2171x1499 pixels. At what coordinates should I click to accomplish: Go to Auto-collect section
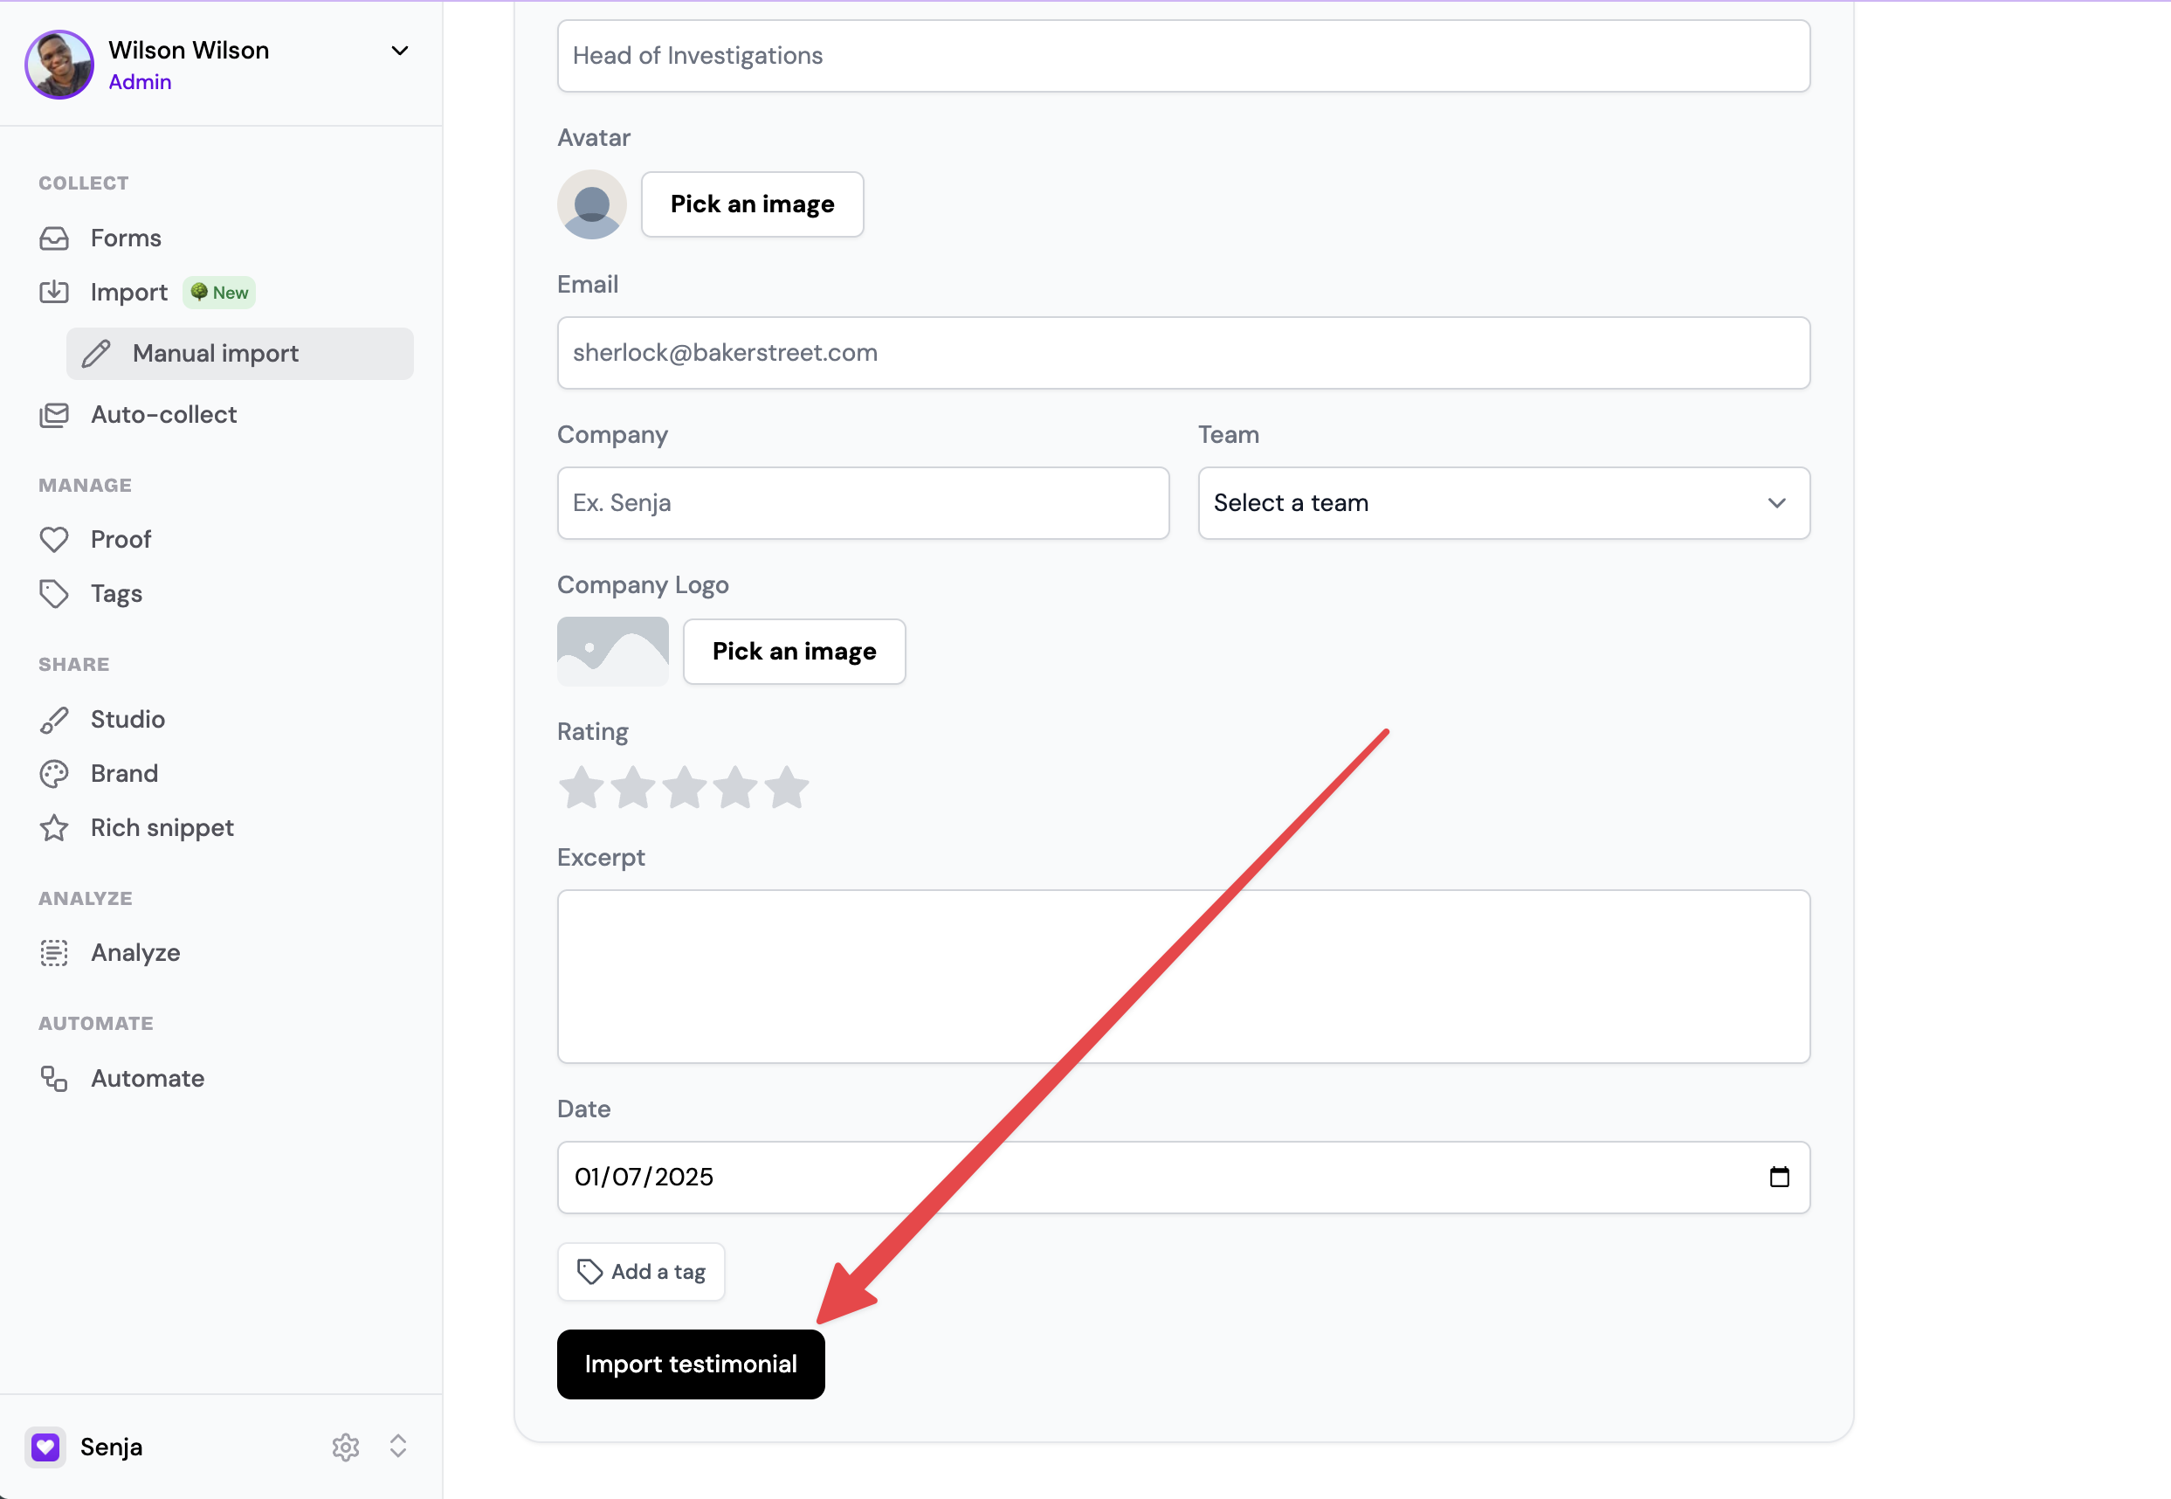[x=163, y=415]
